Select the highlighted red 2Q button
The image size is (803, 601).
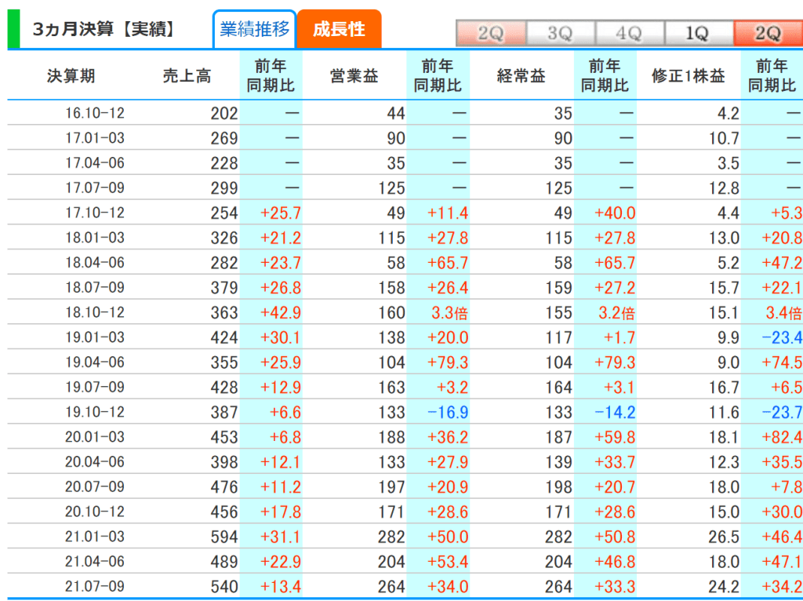click(768, 34)
